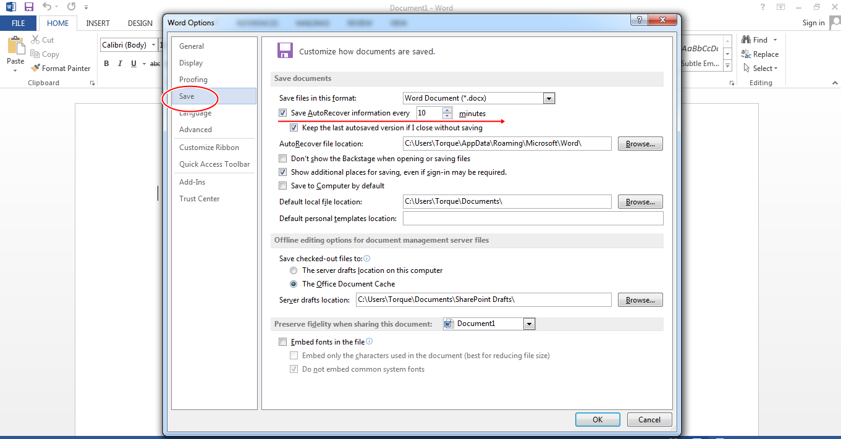Viewport: 841px width, 439px height.
Task: Click the Underline icon in the ribbon
Action: pos(133,63)
